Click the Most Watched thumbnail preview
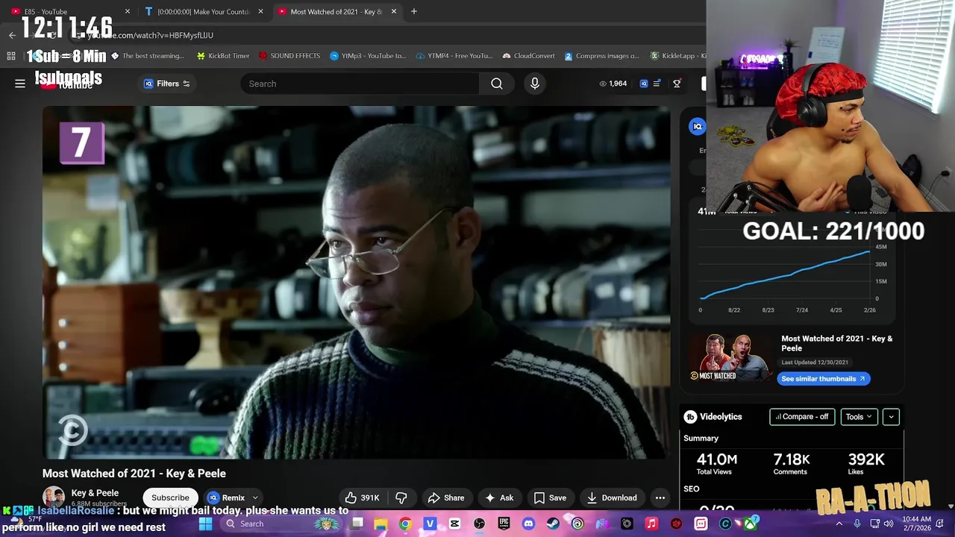 [730, 357]
